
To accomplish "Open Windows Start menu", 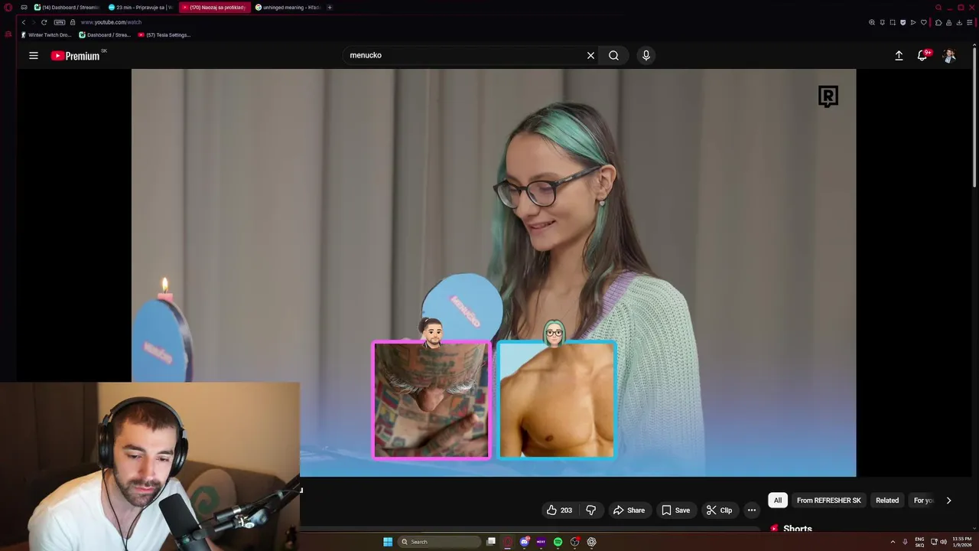I will (x=388, y=542).
